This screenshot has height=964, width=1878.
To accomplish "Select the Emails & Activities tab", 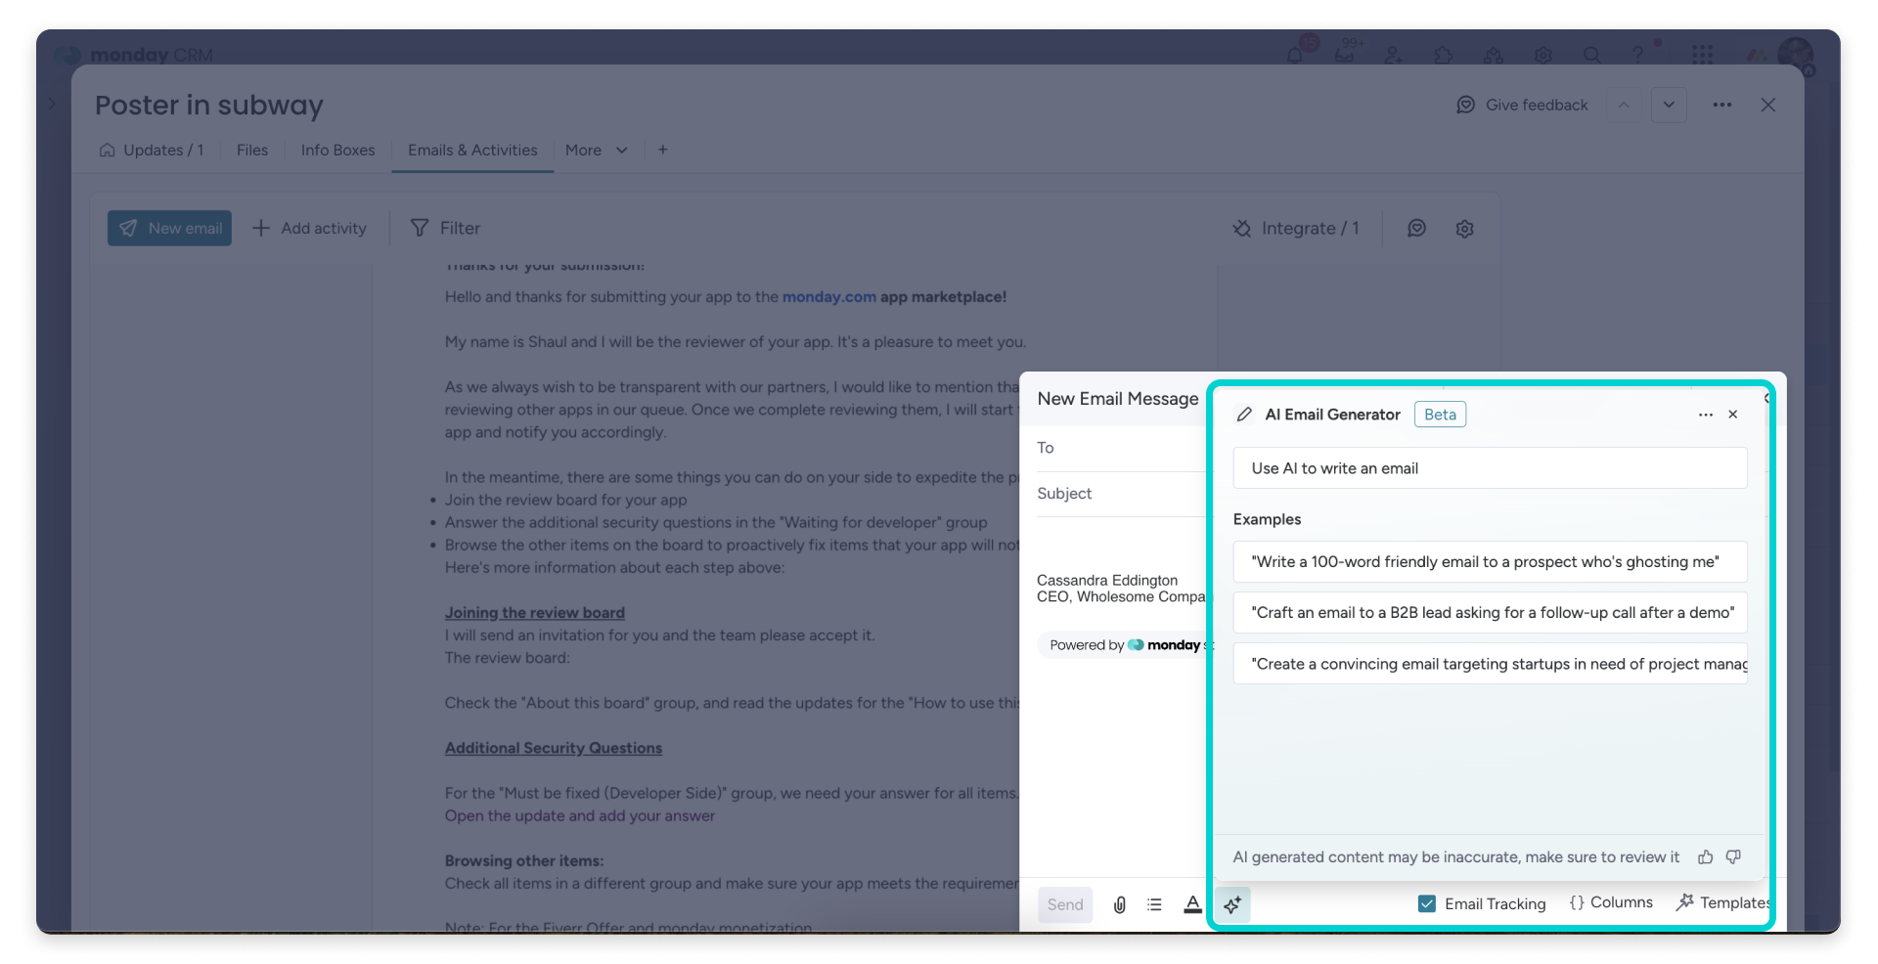I will (472, 150).
